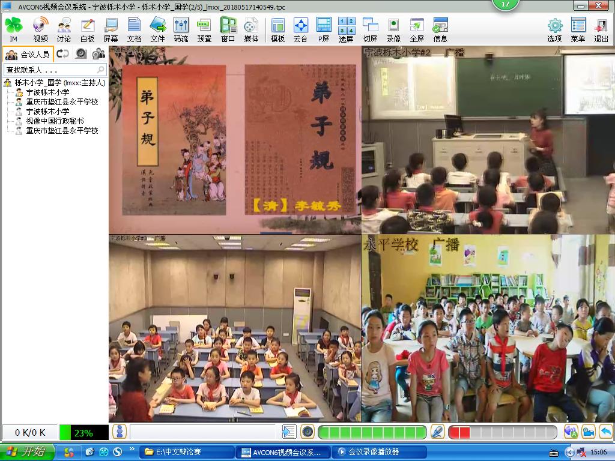Click the 永平学校 broadcast video pane
Image resolution: width=615 pixels, height=461 pixels.
[x=488, y=328]
